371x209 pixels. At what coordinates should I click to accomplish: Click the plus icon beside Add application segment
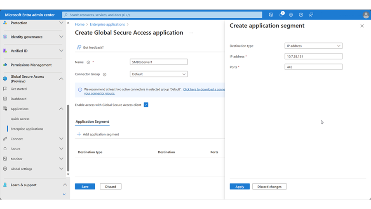79,134
